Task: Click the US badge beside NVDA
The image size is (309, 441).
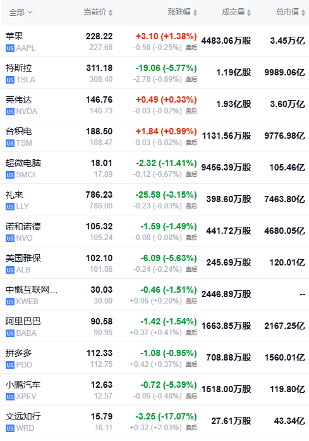Action: 10,112
